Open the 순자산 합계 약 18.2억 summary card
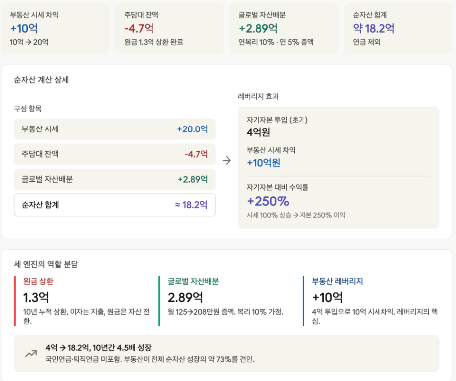Image resolution: width=456 pixels, height=381 pixels. tap(398, 28)
